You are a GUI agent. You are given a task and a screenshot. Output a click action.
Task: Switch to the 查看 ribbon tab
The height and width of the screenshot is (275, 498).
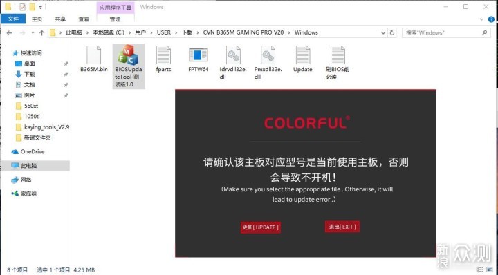pos(84,19)
